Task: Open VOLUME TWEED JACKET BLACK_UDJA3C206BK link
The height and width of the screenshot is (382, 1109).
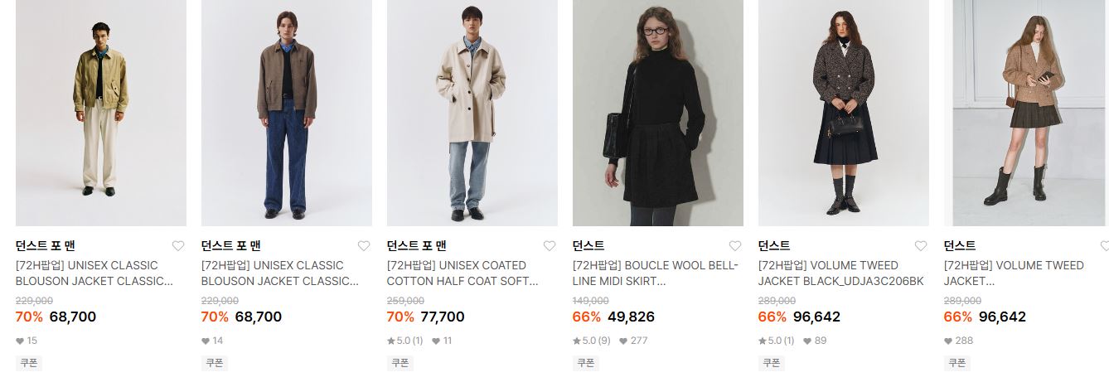Action: point(840,273)
